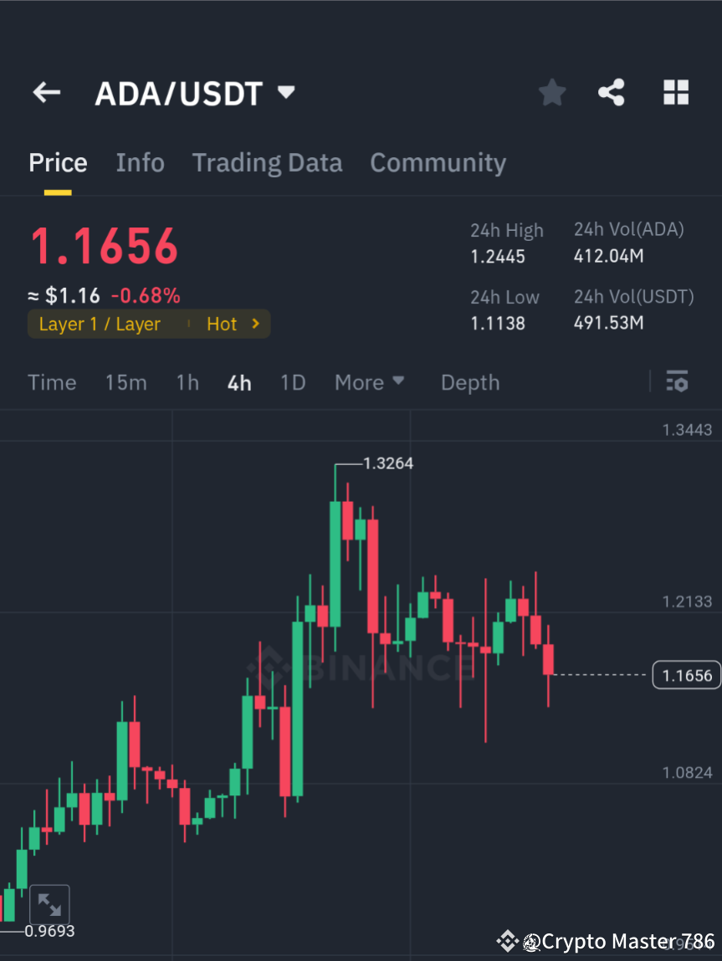Toggle the star to favorite ADA/USDT
This screenshot has height=961, width=722.
click(x=551, y=92)
